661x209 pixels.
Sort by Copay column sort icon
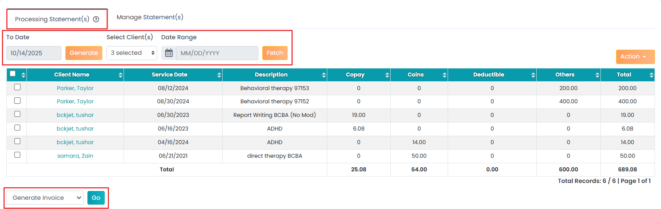pos(387,75)
